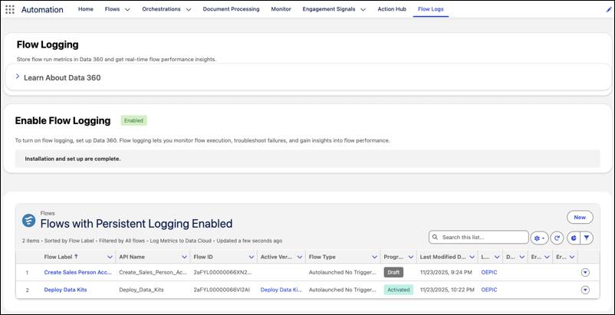615x315 pixels.
Task: Open the App Launcher grid icon
Action: click(x=10, y=9)
